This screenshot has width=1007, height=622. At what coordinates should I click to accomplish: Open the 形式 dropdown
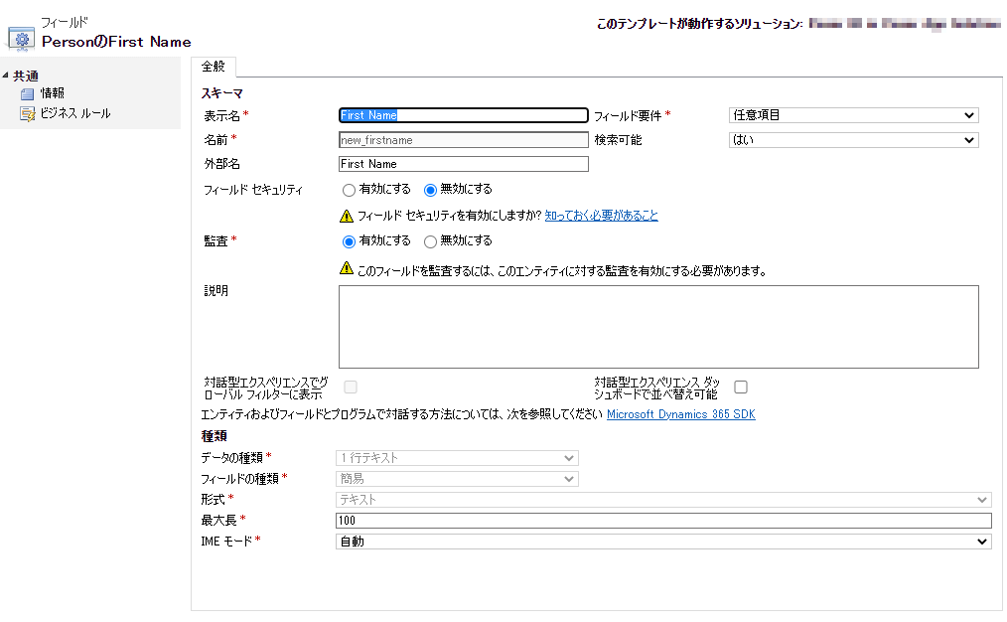click(x=663, y=500)
